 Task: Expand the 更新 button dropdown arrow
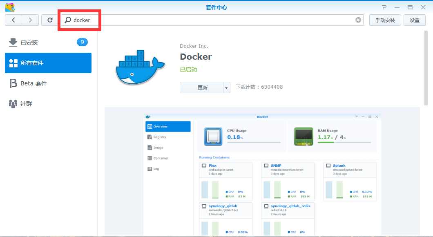pos(227,87)
